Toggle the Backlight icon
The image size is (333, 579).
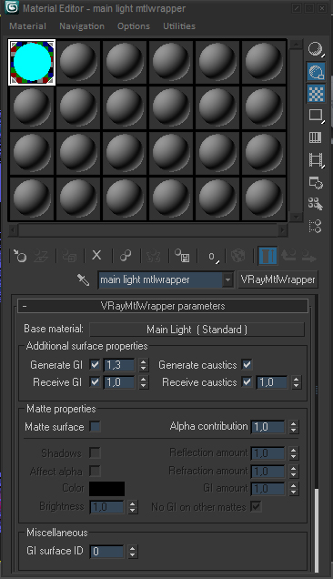[316, 71]
